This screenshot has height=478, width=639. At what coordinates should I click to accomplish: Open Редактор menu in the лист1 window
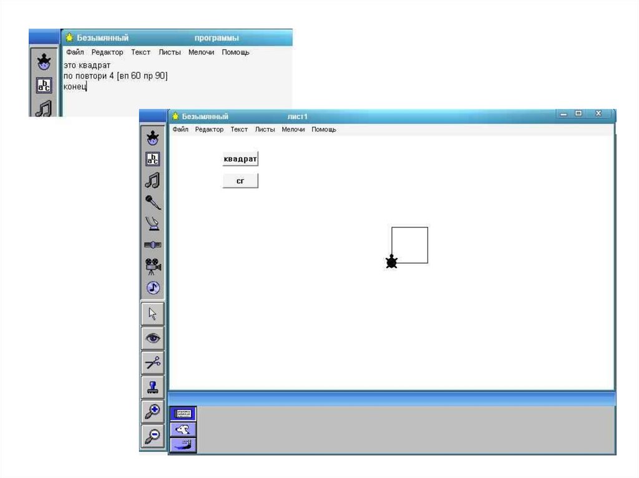click(209, 130)
